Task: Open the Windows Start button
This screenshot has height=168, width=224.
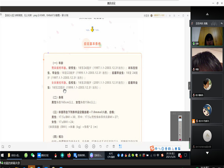Action: [2, 155]
